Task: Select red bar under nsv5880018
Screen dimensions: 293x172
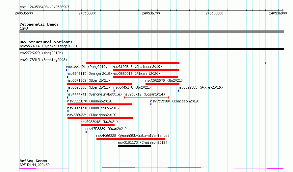Action: [146, 77]
